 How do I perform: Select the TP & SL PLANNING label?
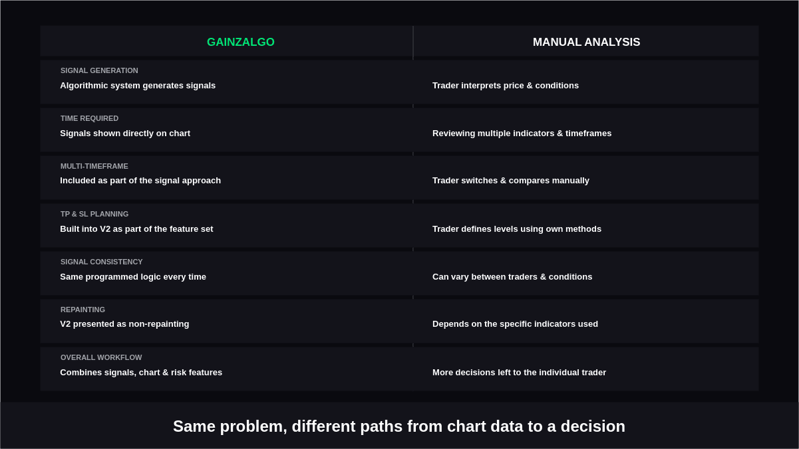[94, 214]
